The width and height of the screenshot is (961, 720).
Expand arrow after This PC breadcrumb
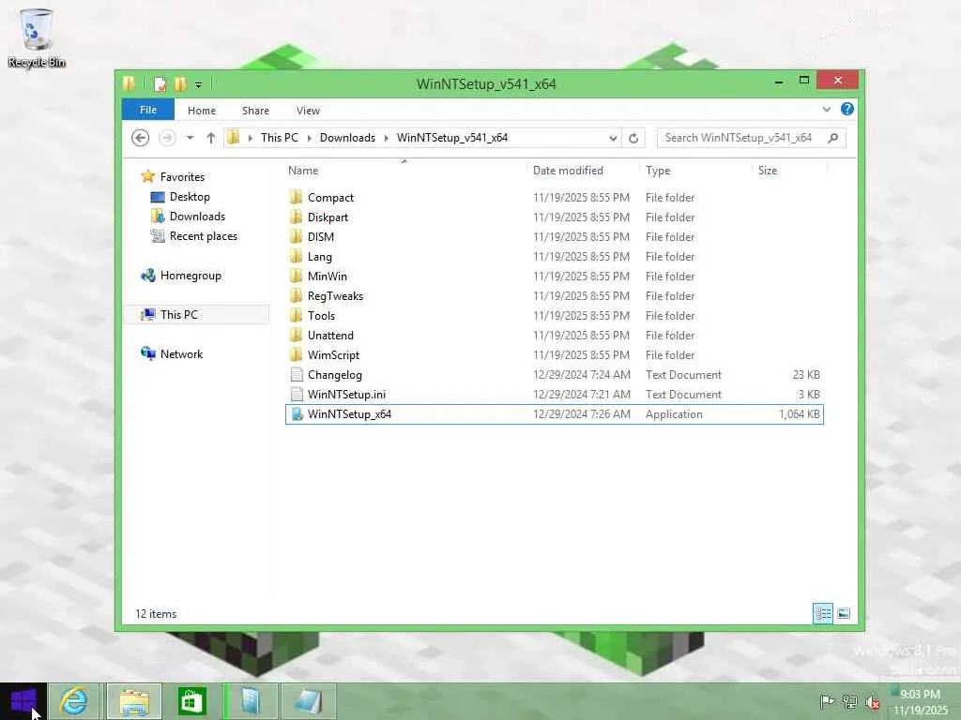310,138
